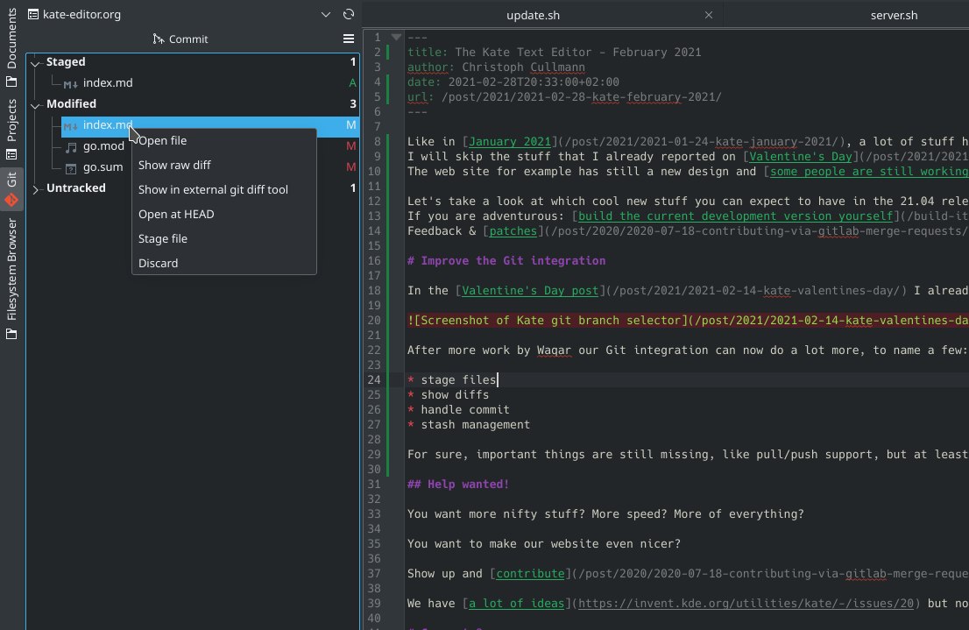Click the go.mod file type icon
The image size is (969, 630).
click(71, 146)
